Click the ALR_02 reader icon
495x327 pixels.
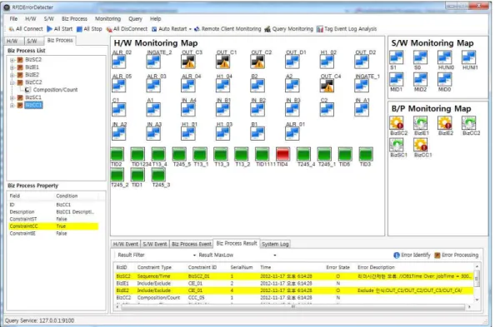[x=119, y=62]
